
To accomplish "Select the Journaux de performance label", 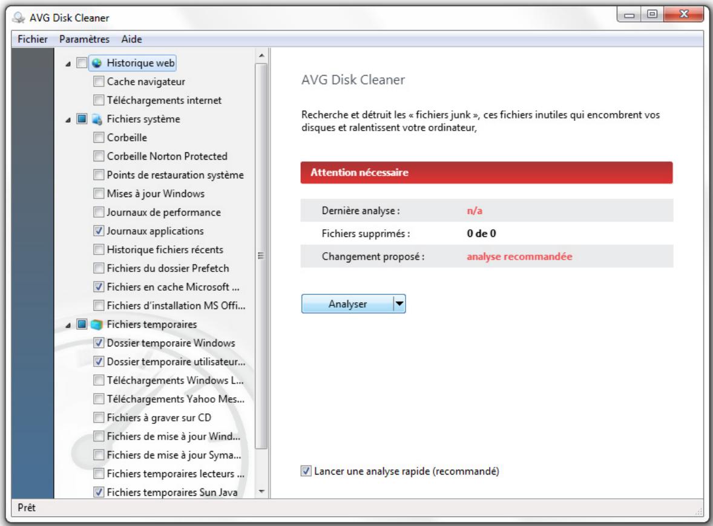I will [163, 212].
